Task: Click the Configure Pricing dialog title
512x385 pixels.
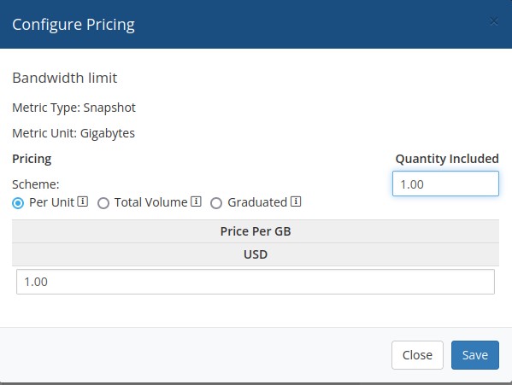Action: click(x=74, y=25)
